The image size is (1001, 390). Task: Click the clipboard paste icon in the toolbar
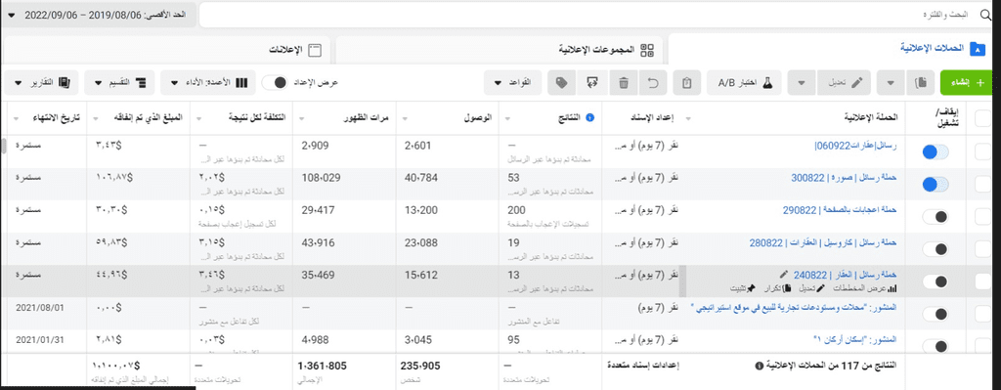687,82
